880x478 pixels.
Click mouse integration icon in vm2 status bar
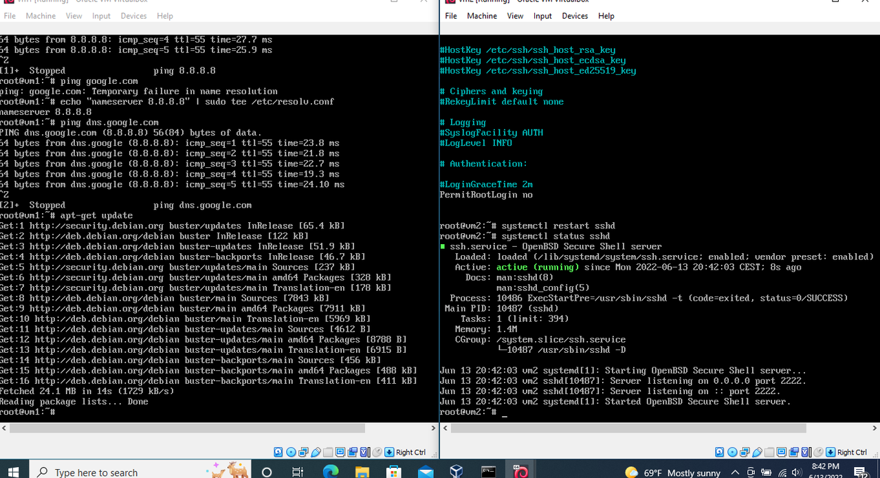pyautogui.click(x=818, y=452)
